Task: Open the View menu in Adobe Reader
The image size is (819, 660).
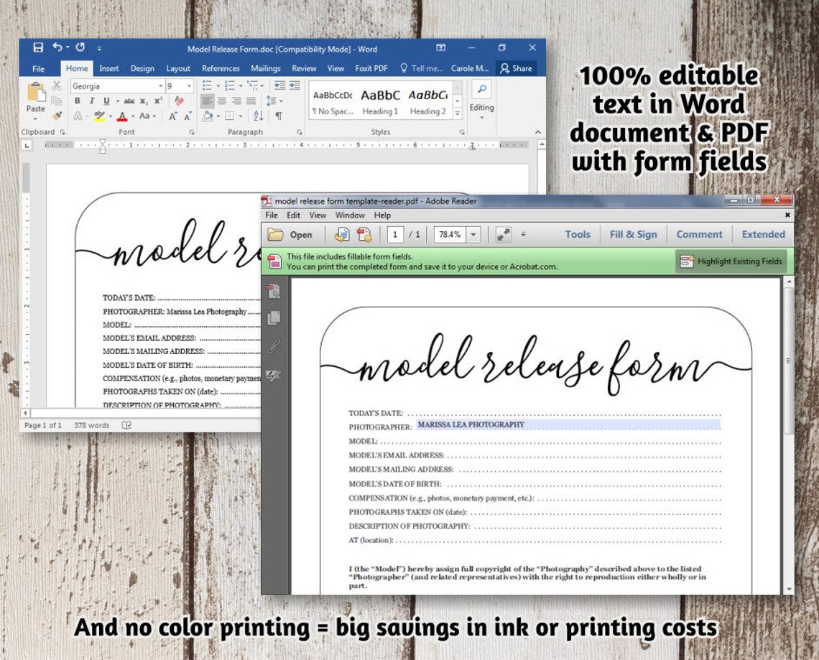Action: (318, 215)
